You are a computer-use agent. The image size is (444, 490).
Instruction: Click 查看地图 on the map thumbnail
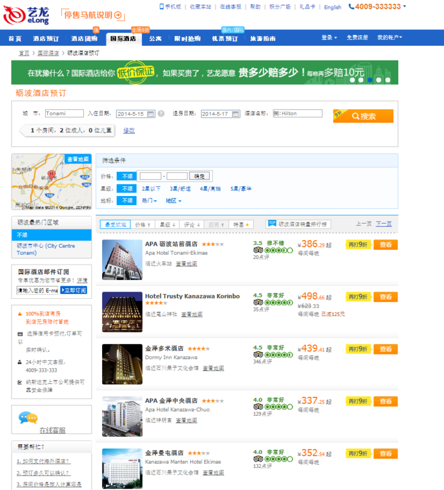tap(78, 159)
